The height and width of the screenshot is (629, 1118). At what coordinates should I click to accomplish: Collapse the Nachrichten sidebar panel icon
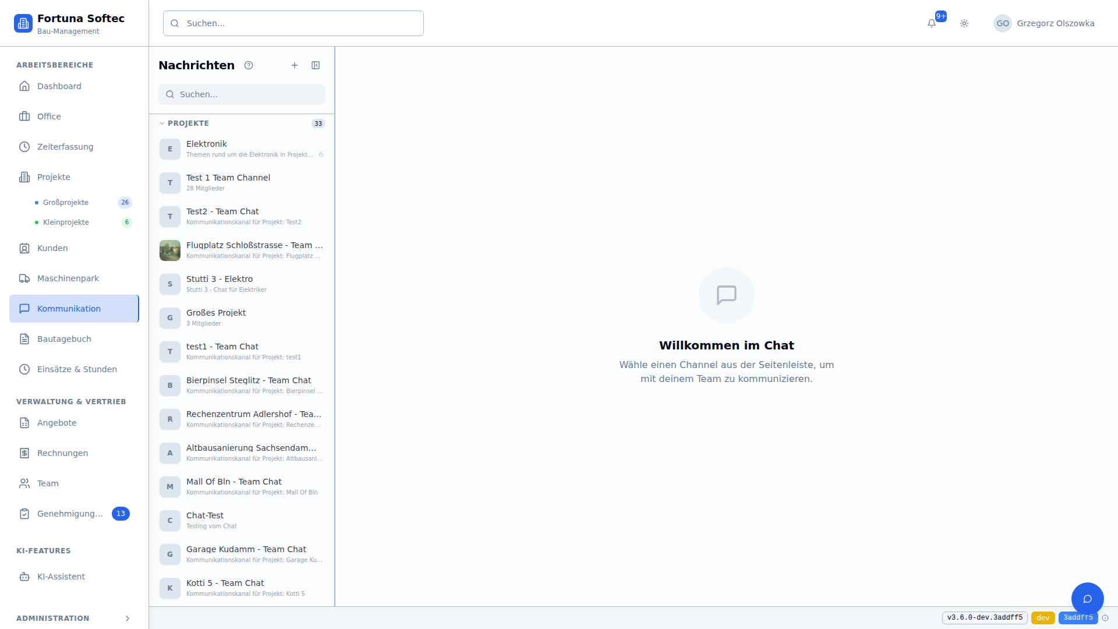[316, 65]
